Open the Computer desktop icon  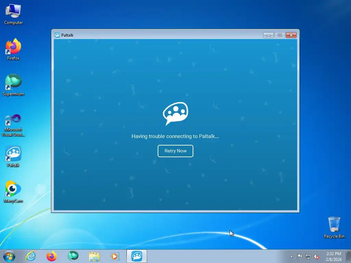point(13,14)
